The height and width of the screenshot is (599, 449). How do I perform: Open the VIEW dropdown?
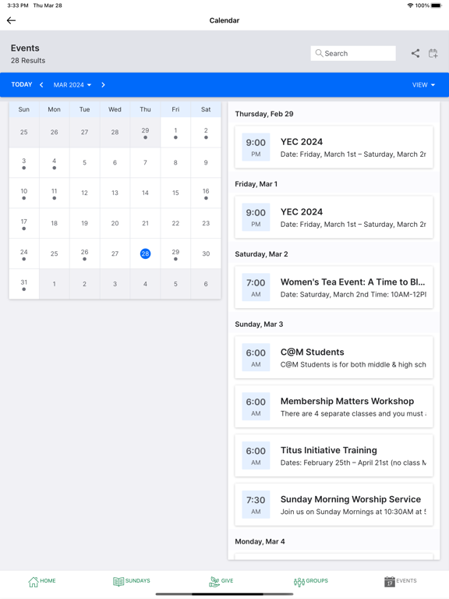coord(423,85)
